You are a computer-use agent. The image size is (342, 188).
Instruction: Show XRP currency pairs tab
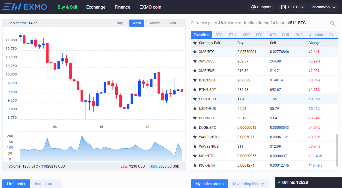pyautogui.click(x=246, y=35)
